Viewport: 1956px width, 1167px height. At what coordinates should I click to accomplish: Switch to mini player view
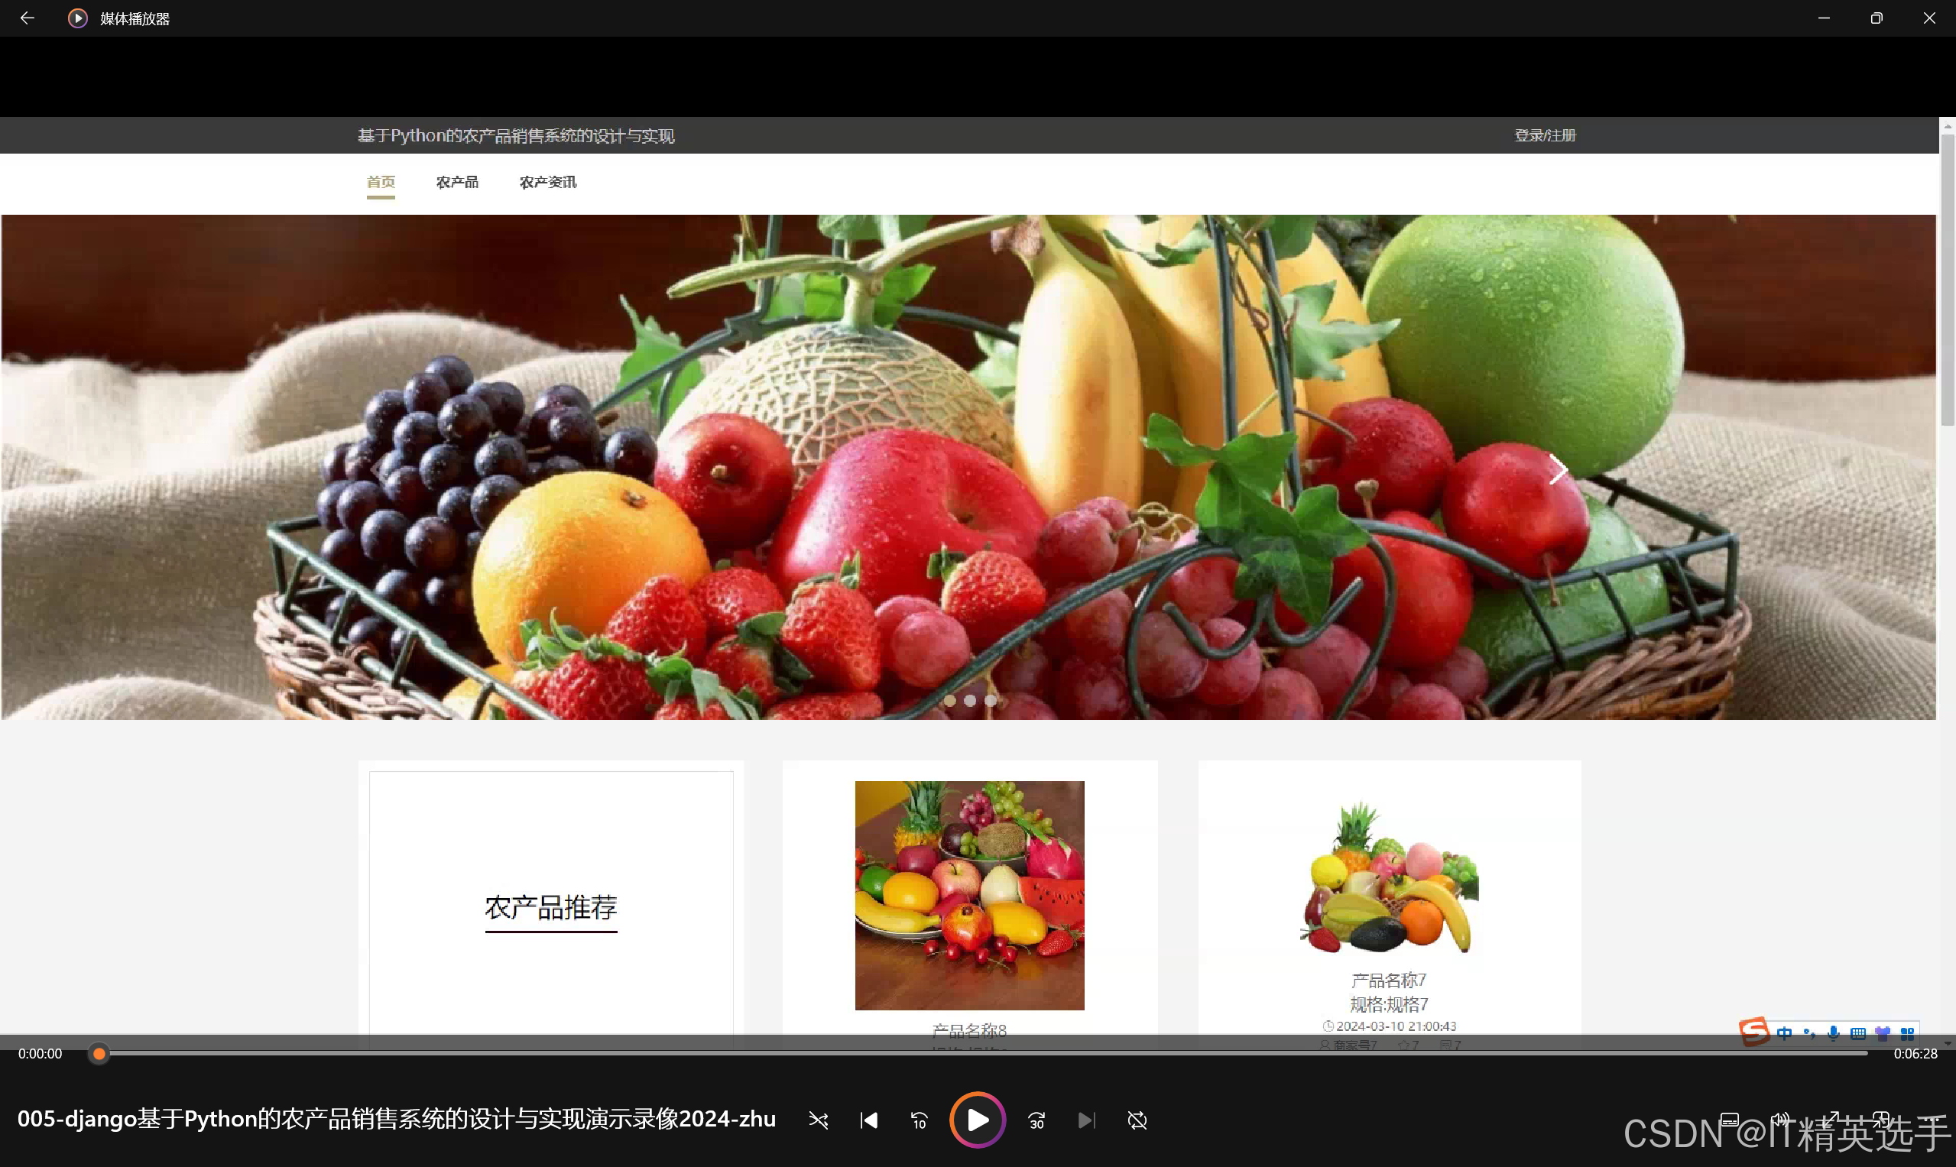(x=1881, y=1119)
